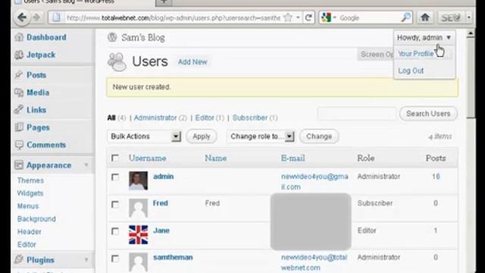Screen dimensions: 485x273
Task: Open Change role to dropdown
Action: pyautogui.click(x=261, y=136)
